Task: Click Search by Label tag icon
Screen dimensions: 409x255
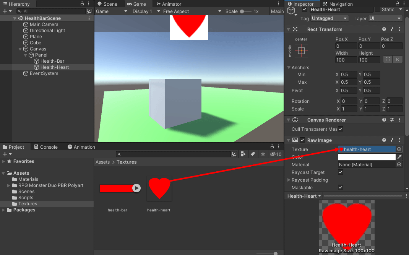Action: coord(253,154)
